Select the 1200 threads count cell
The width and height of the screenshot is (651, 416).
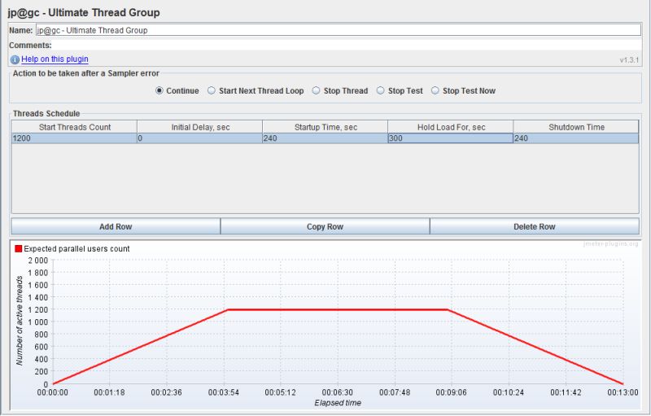click(x=74, y=138)
